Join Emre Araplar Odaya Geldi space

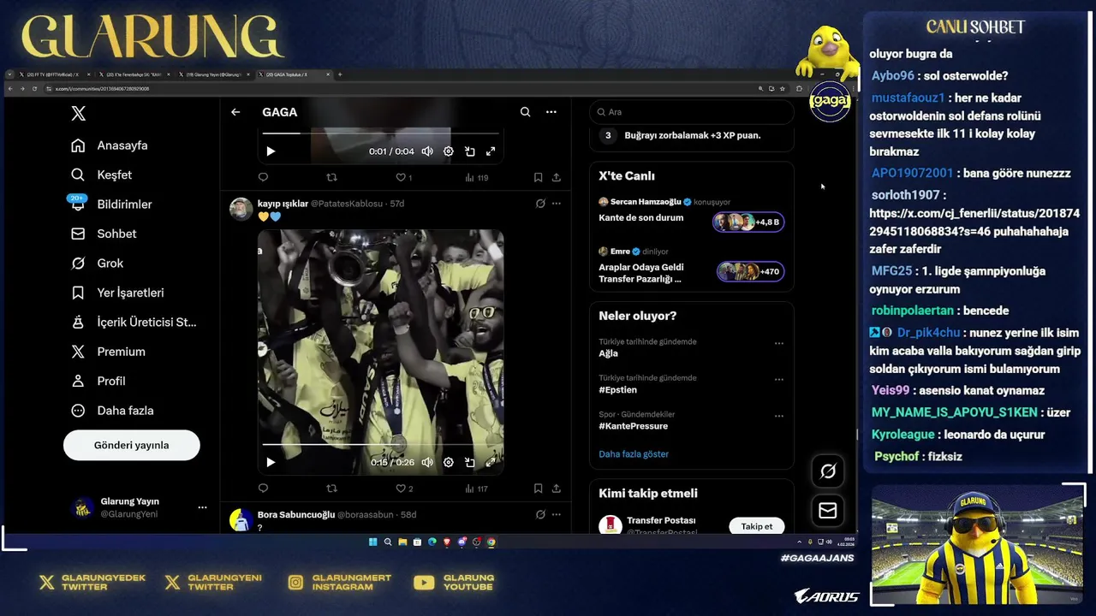750,272
